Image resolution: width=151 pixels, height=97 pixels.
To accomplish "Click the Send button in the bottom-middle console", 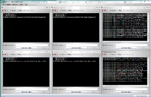I will click(94, 92).
